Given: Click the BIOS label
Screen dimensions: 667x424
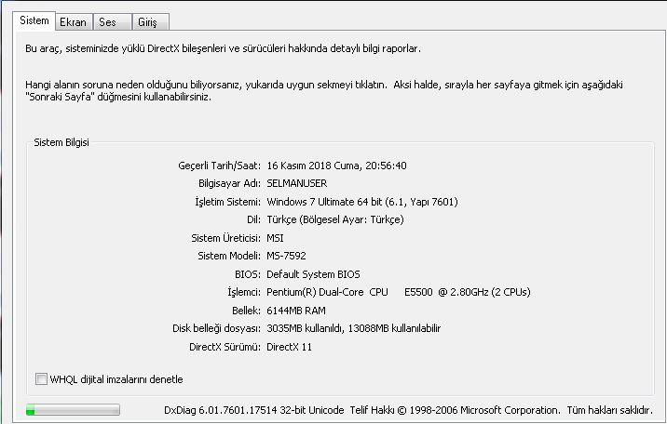Looking at the screenshot, I should (248, 274).
